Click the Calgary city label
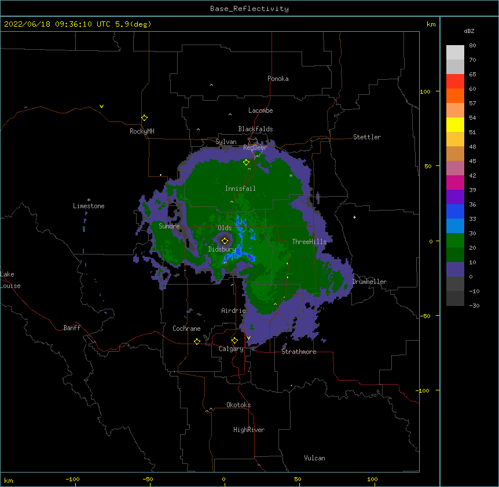The image size is (499, 487). [232, 349]
